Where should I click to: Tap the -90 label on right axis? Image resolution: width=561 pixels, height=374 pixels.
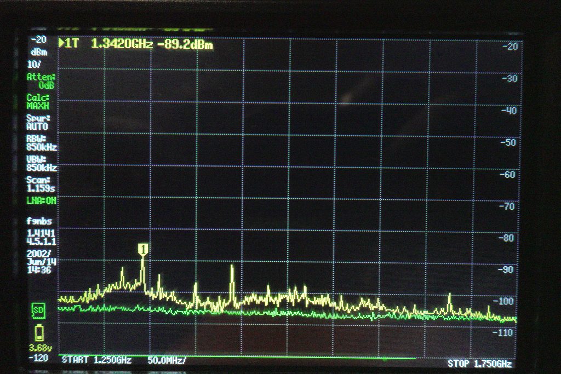click(506, 269)
